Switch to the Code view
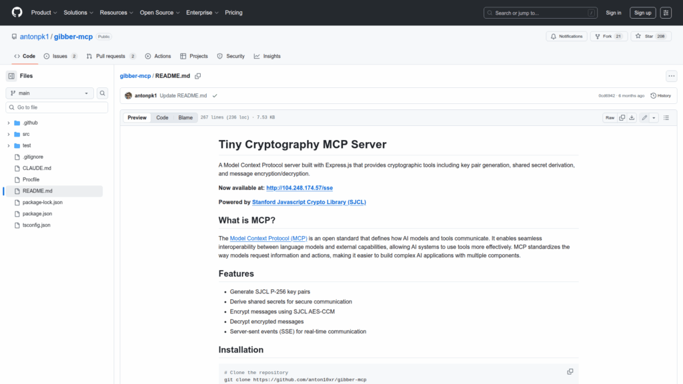This screenshot has width=683, height=384. [162, 117]
